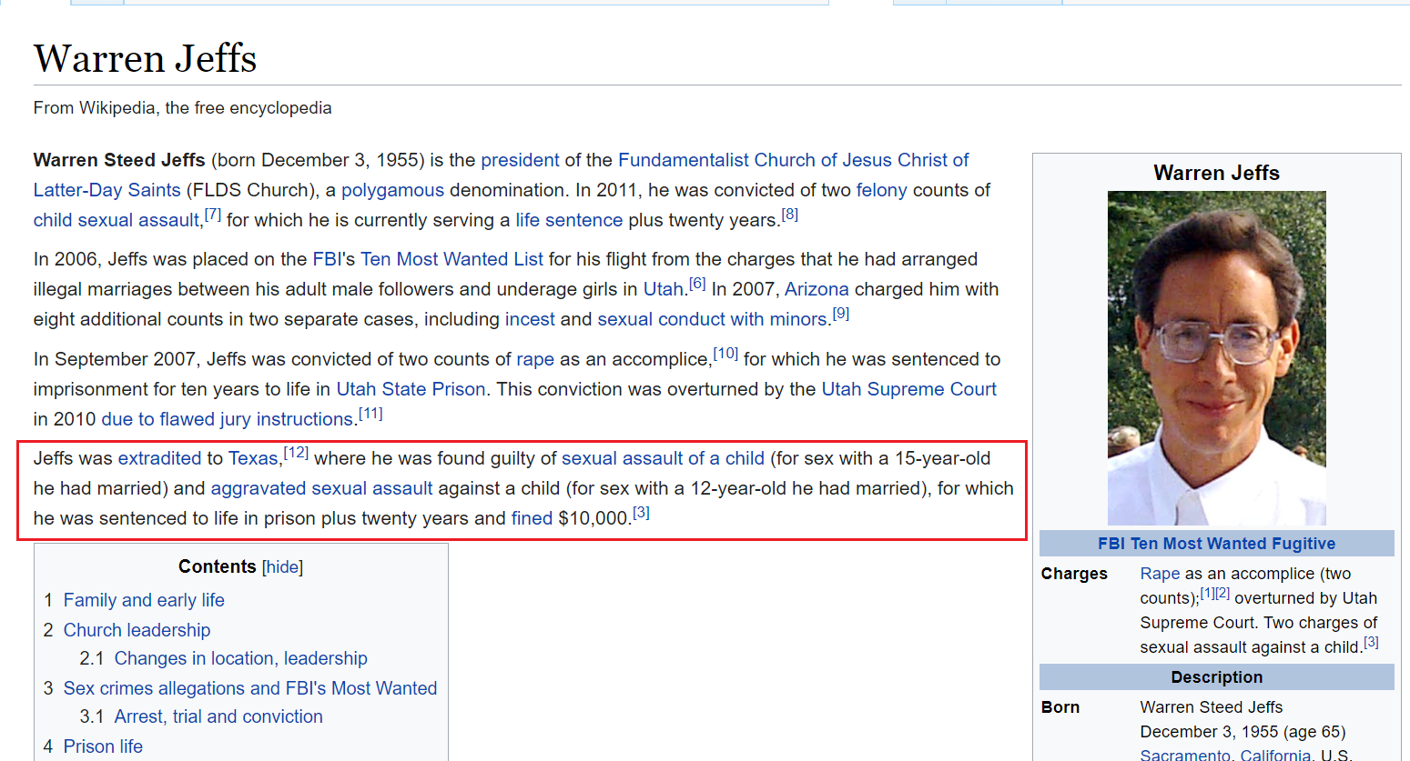Follow the 'life sentence' link
Viewport: 1410px width, 761px height.
pyautogui.click(x=569, y=220)
